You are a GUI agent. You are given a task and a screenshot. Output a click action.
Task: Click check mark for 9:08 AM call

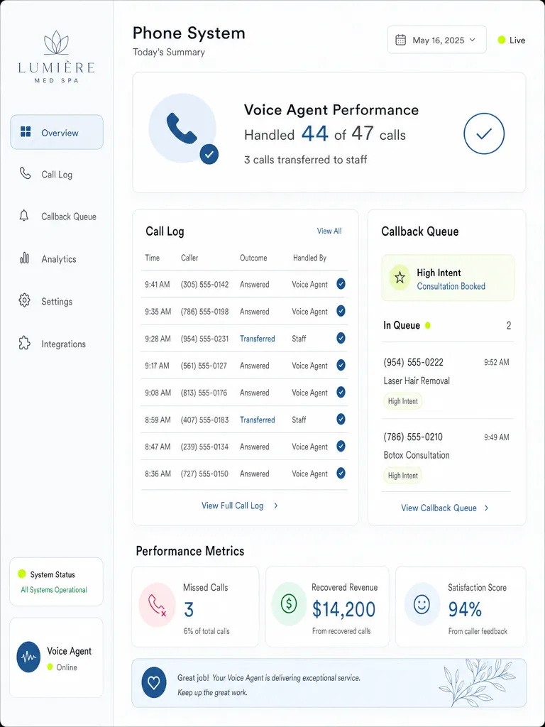click(x=341, y=392)
